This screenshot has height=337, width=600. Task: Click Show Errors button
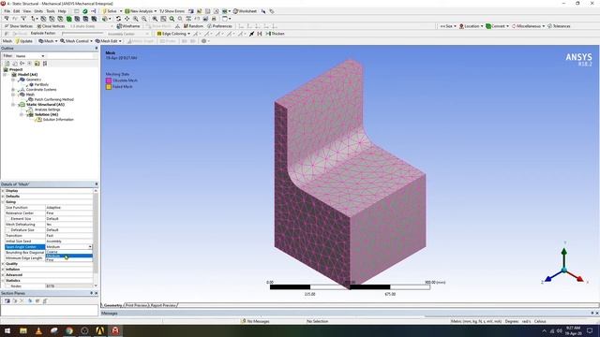(x=172, y=11)
